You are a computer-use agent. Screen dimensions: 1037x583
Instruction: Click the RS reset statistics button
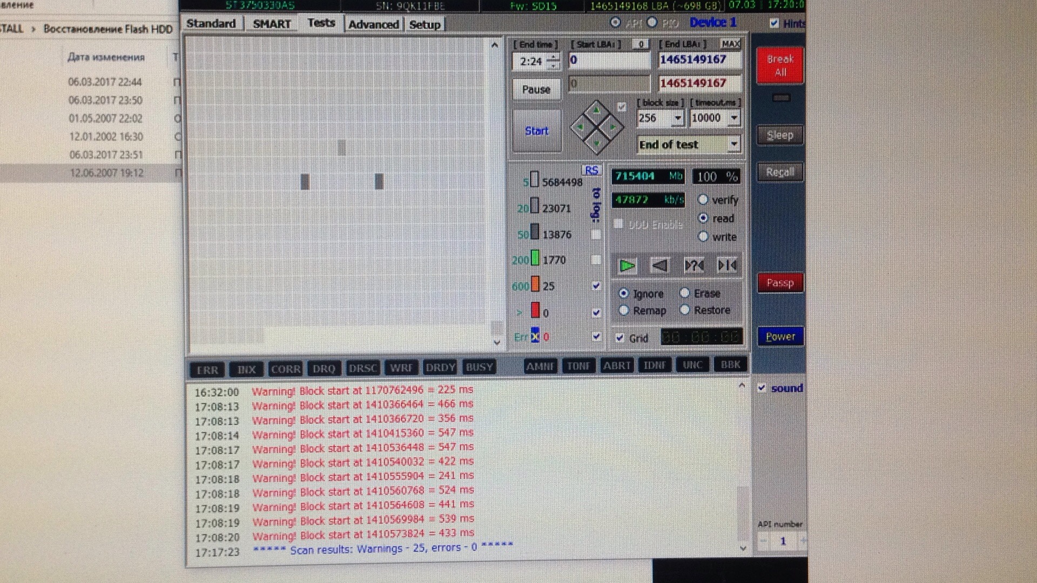[x=591, y=171]
